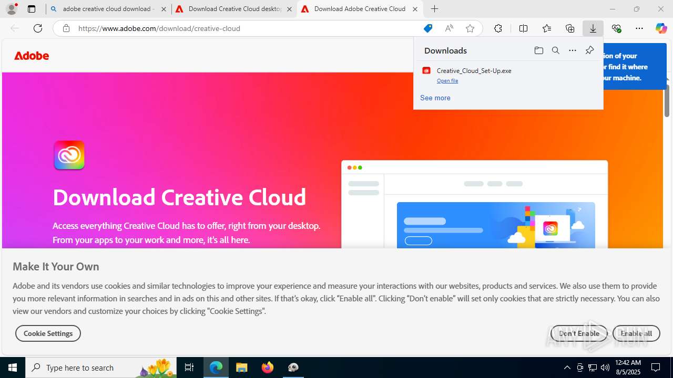Open the Favorites list
673x378 pixels.
click(x=547, y=28)
